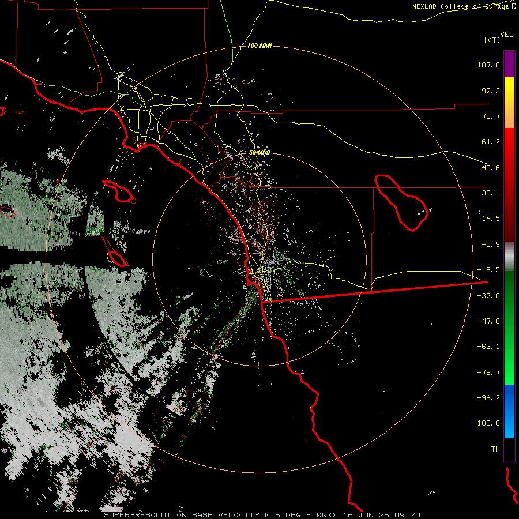Select the 30.1 velocity scale value
Screen dimensions: 519x519
pos(491,193)
